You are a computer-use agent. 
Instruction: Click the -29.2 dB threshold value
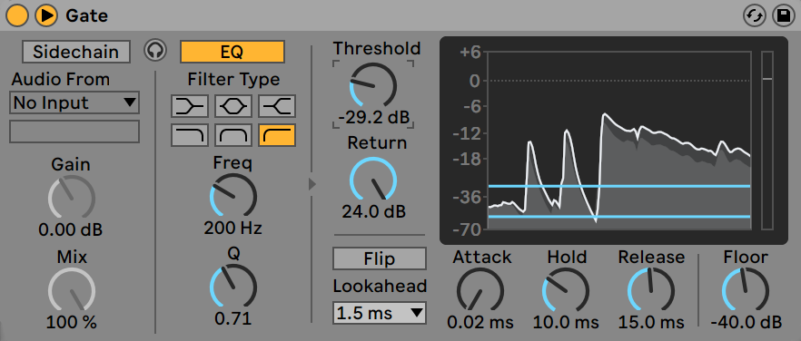[373, 118]
